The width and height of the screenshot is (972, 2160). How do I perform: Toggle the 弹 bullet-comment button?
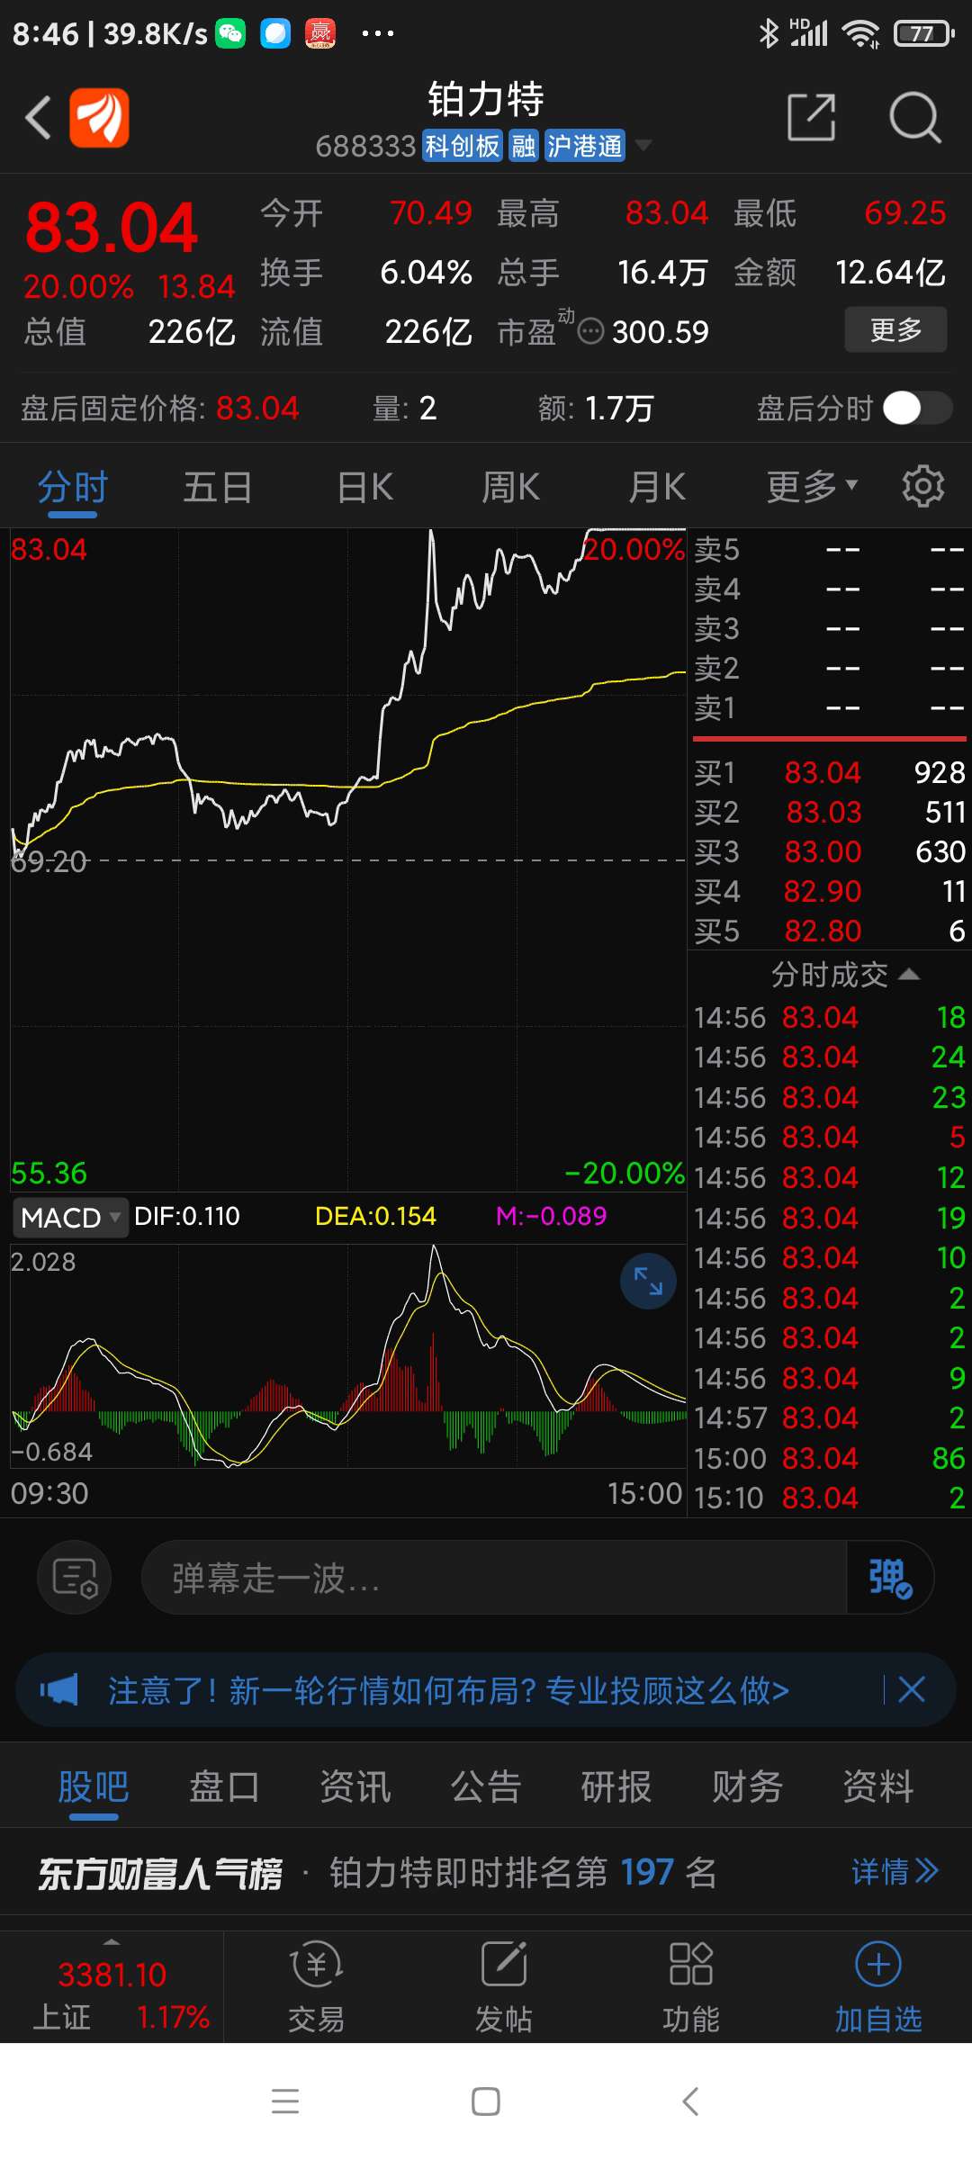(x=890, y=1577)
